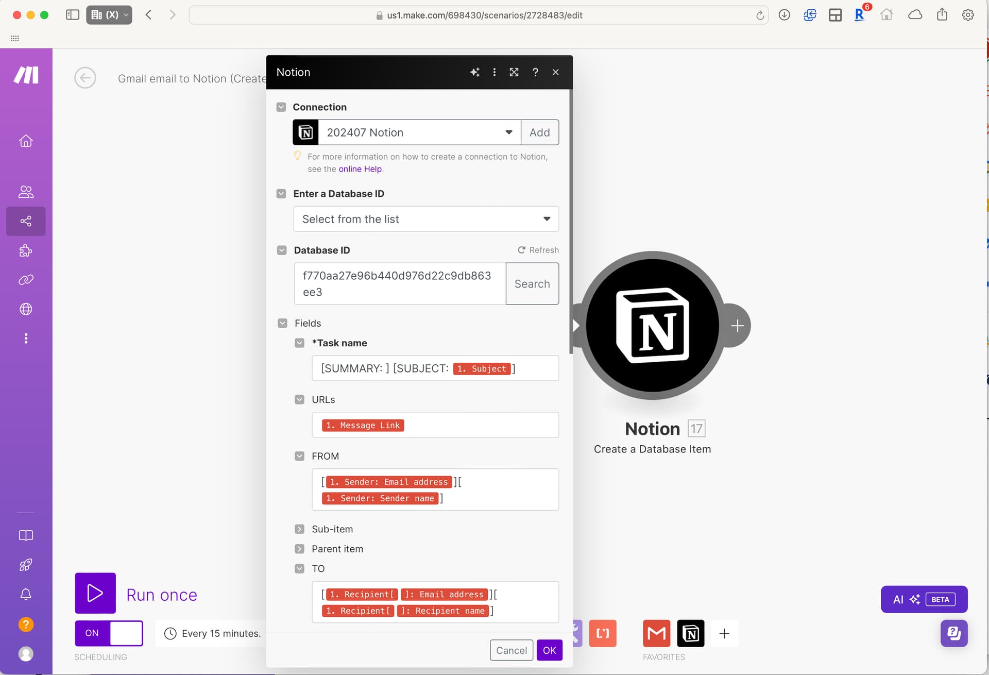989x675 pixels.
Task: Open the Team members icon in sidebar
Action: pos(26,192)
